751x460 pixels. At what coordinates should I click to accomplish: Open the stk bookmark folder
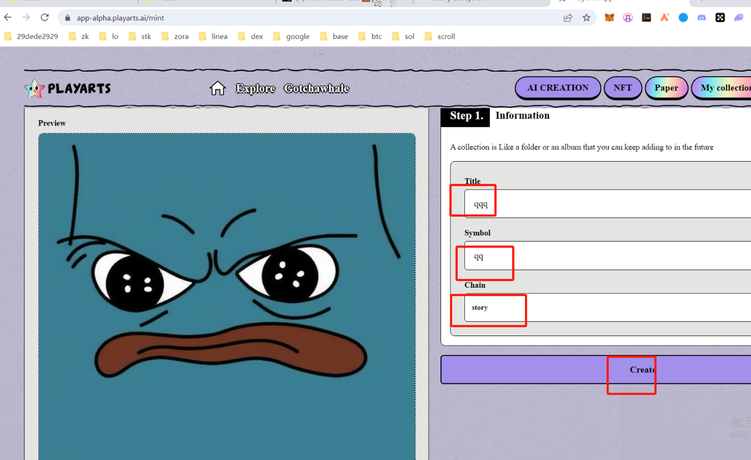(140, 37)
